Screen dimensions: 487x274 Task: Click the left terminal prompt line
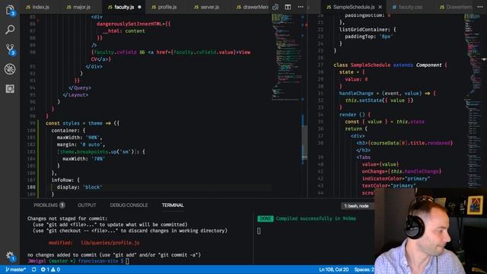click(78, 261)
